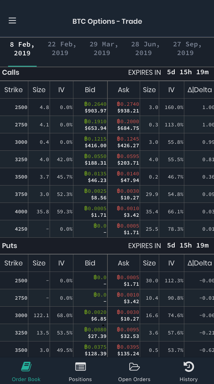Select the 3000 call bid ฿0.1215

tap(95, 139)
